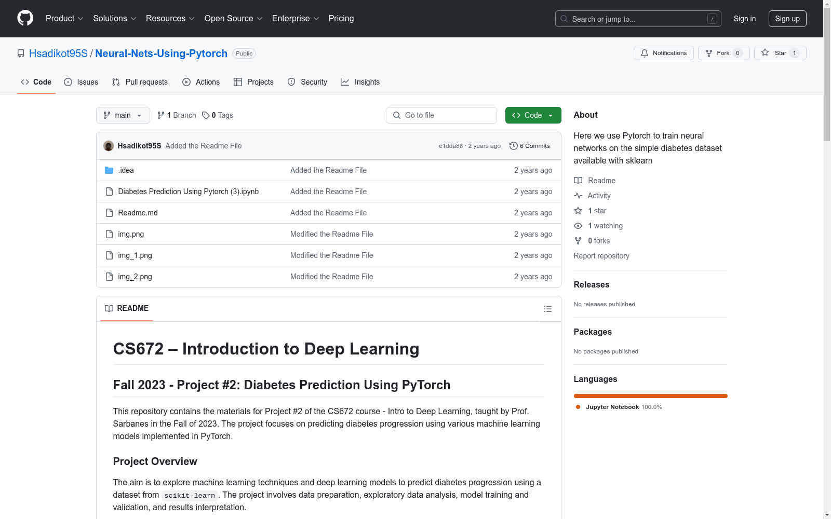Click Hsadikot95S avatar in commit row
831x519 pixels.
point(109,146)
